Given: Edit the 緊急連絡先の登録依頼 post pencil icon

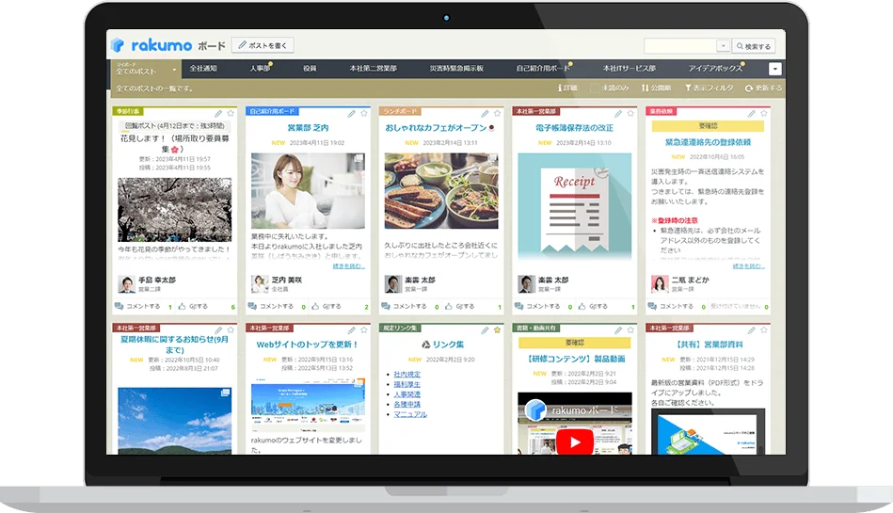Looking at the screenshot, I should pyautogui.click(x=751, y=114).
